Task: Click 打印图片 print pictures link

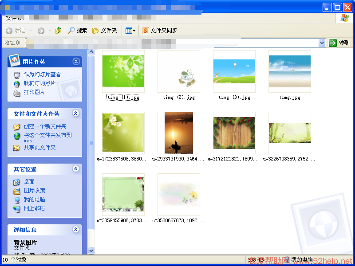Action: point(34,92)
